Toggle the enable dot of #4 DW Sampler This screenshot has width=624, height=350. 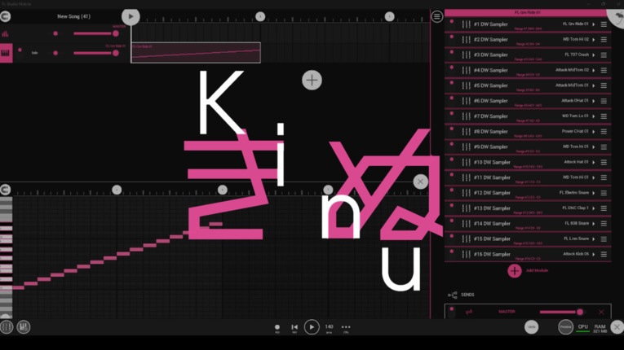(452, 67)
